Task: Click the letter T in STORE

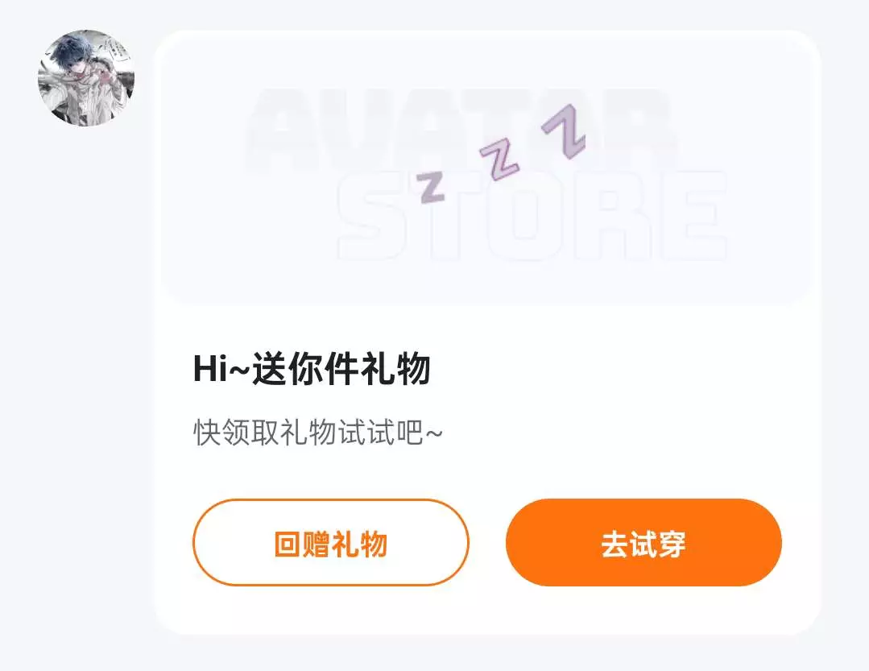Action: click(446, 216)
